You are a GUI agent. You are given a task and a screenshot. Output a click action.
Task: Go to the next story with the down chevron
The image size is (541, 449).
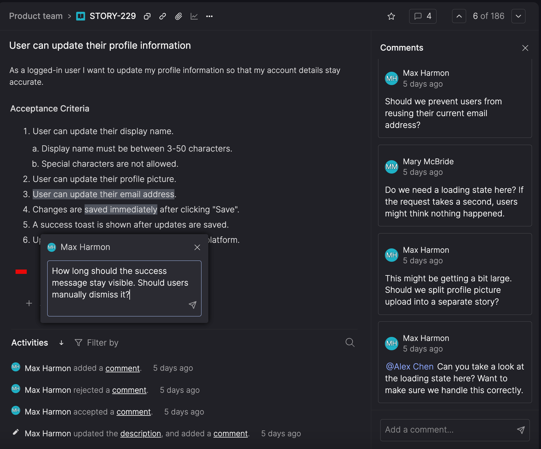pos(518,16)
